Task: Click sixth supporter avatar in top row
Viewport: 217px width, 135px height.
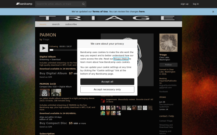Action: point(129,108)
